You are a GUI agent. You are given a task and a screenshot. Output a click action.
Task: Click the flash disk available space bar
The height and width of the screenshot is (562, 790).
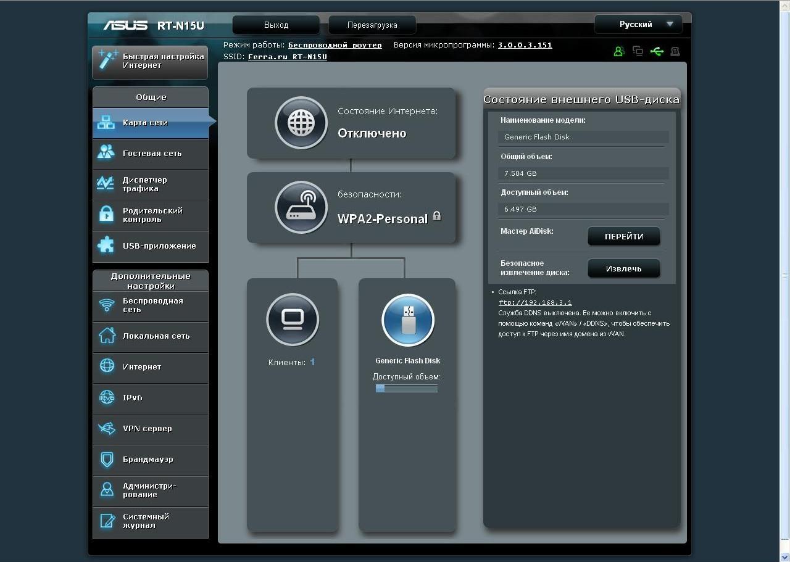(x=407, y=389)
